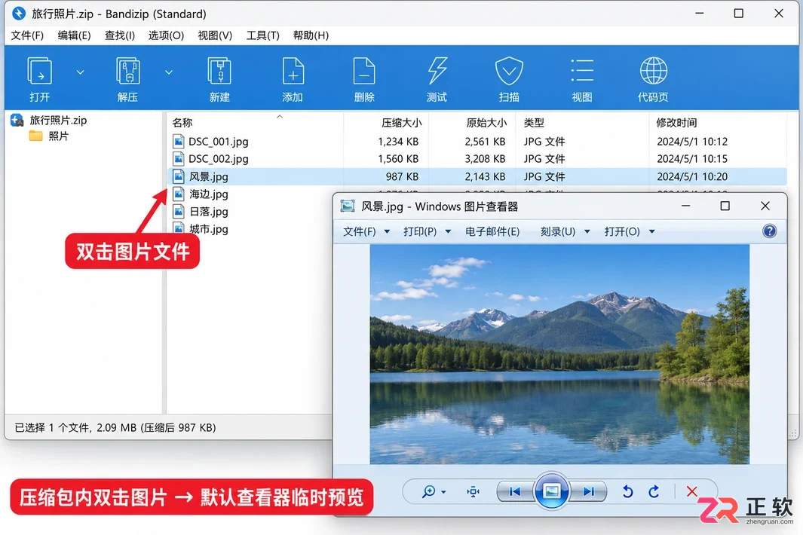Click the Test (测试) lightning icon
803x535 pixels.
[x=437, y=71]
